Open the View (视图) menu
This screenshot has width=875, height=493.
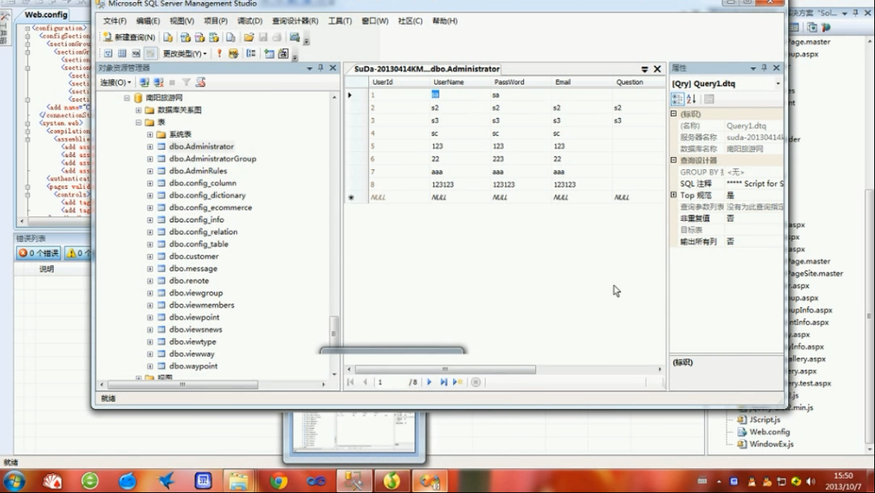pyautogui.click(x=182, y=21)
